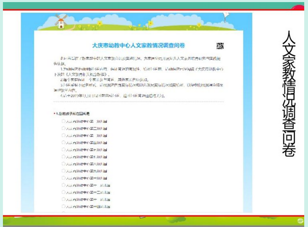
Task: Select 大庆市幼教中心第八幼儿园 radio option
Action: [63, 164]
